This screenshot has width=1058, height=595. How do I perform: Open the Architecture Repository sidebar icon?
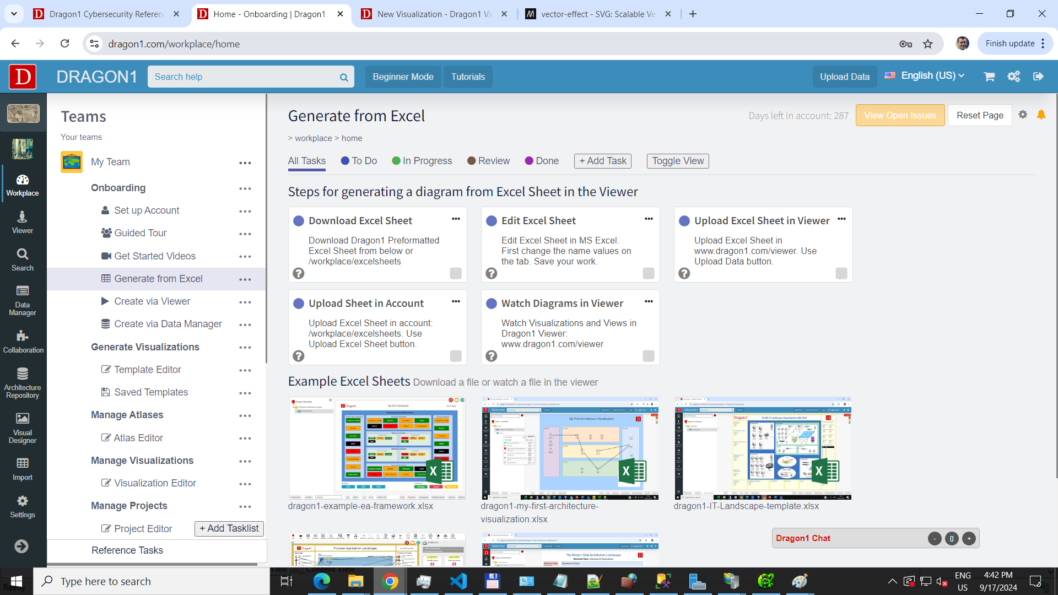(x=23, y=383)
